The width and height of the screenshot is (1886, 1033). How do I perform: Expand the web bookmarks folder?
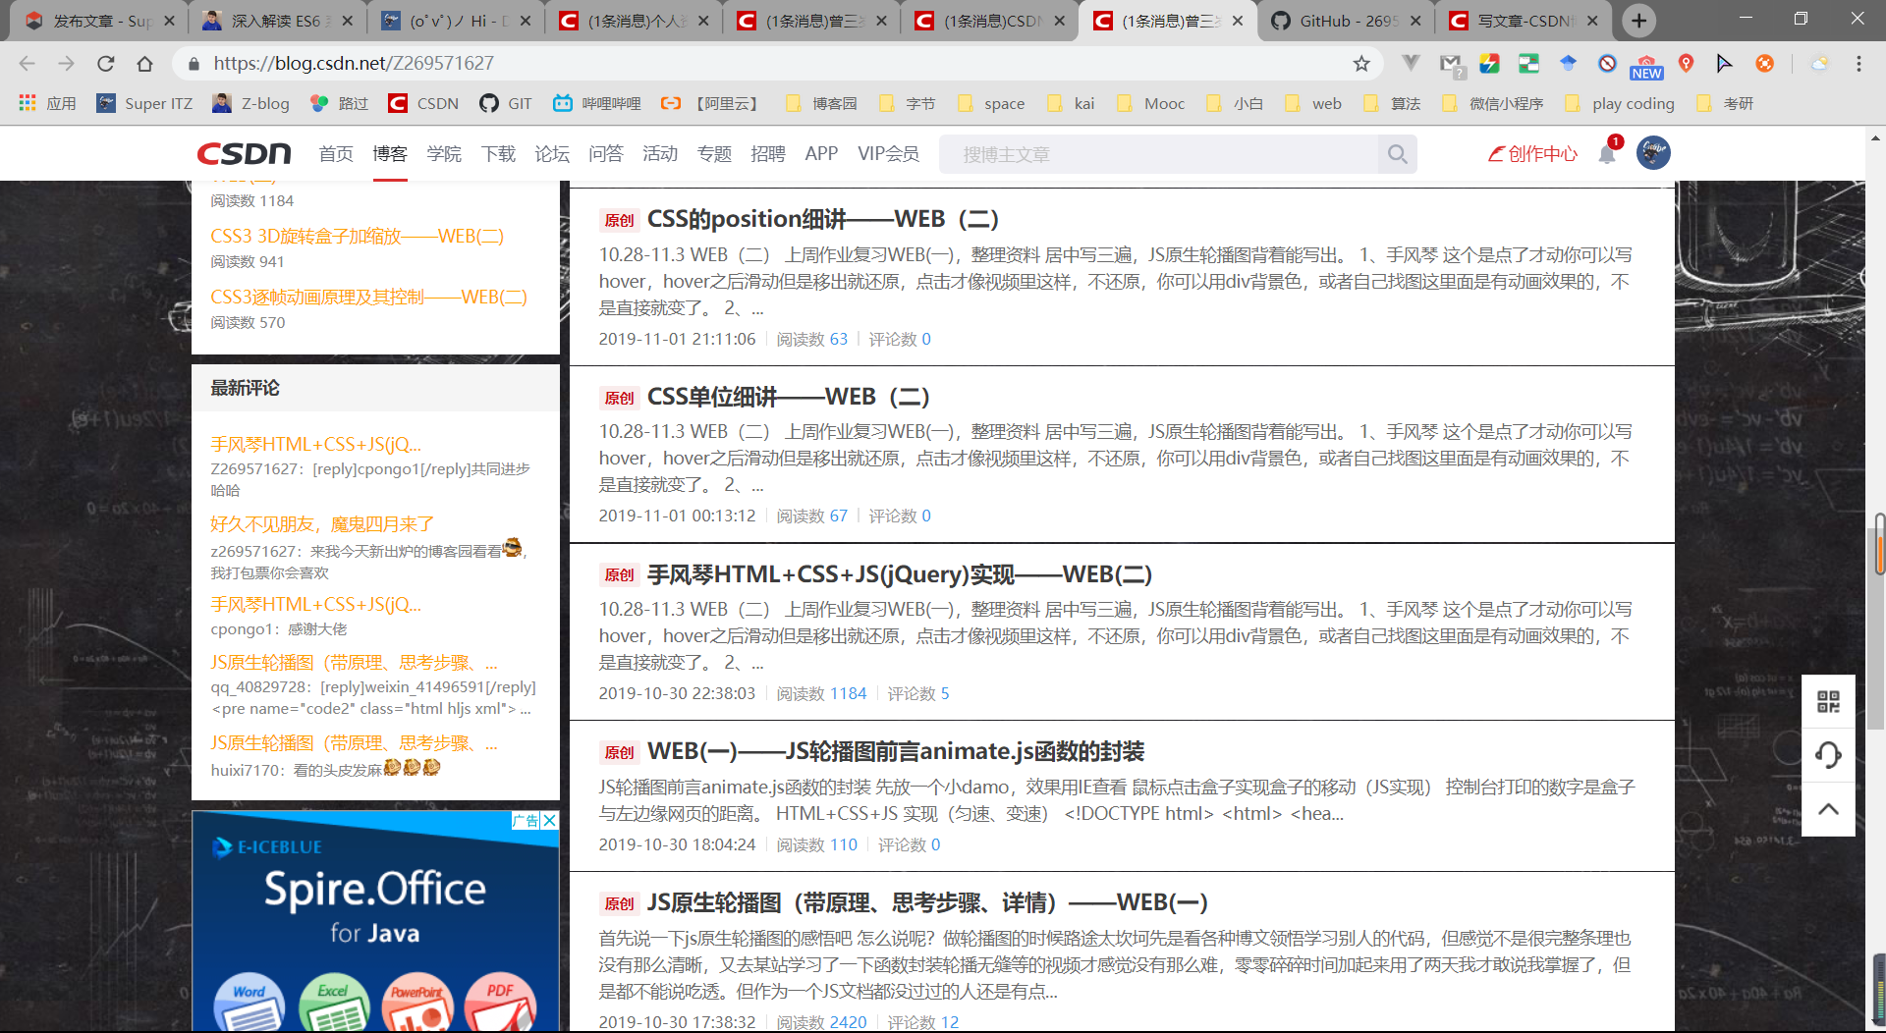pos(1313,103)
